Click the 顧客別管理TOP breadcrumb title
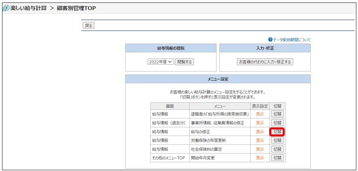This screenshot has width=358, height=171. [76, 8]
